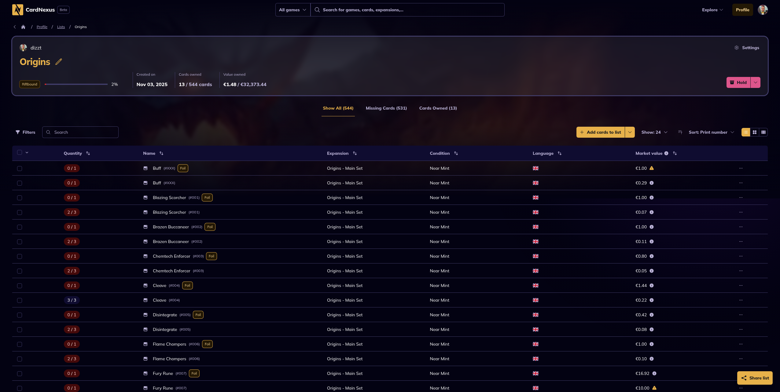Click the pencil icon to rename Origins
The height and width of the screenshot is (392, 780).
[59, 62]
